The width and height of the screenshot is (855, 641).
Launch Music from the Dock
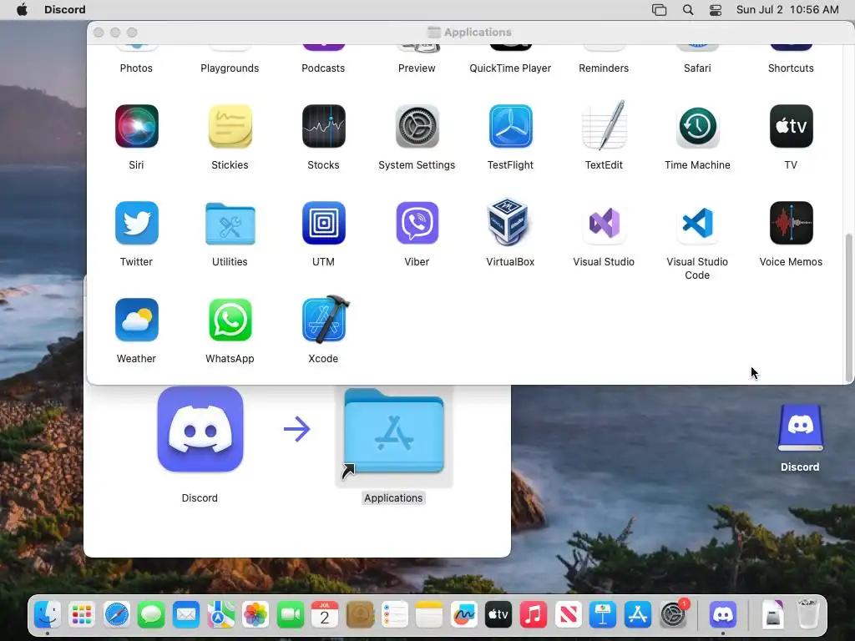click(x=534, y=615)
